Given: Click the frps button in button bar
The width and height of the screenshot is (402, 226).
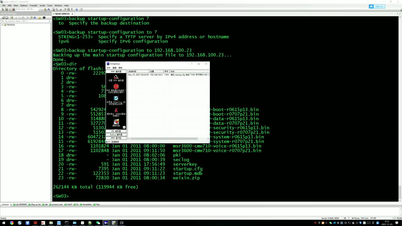Looking at the screenshot, I should pyautogui.click(x=97, y=204).
